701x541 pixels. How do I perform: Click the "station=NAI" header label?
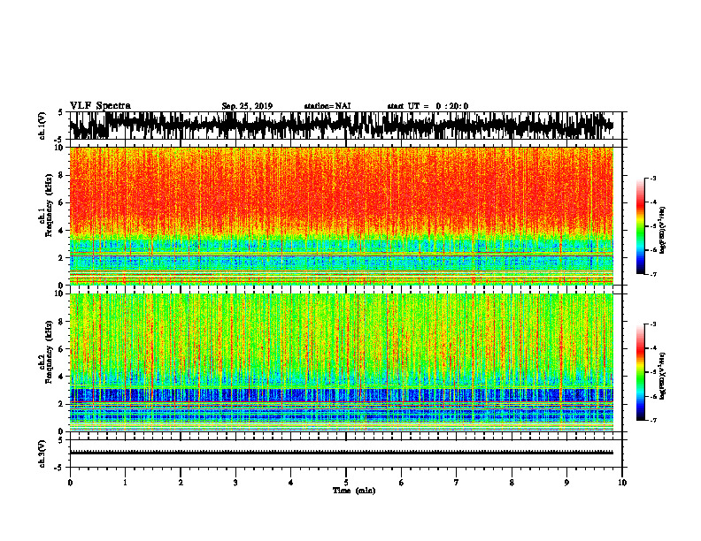tap(327, 106)
